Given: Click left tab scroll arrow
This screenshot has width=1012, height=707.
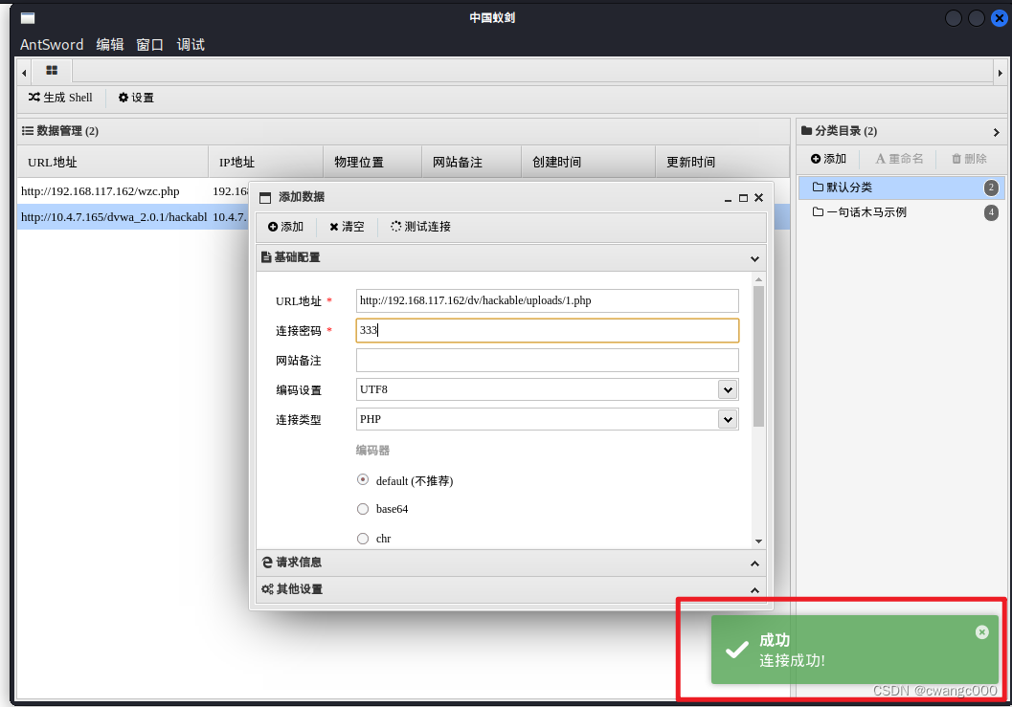Looking at the screenshot, I should tap(25, 73).
